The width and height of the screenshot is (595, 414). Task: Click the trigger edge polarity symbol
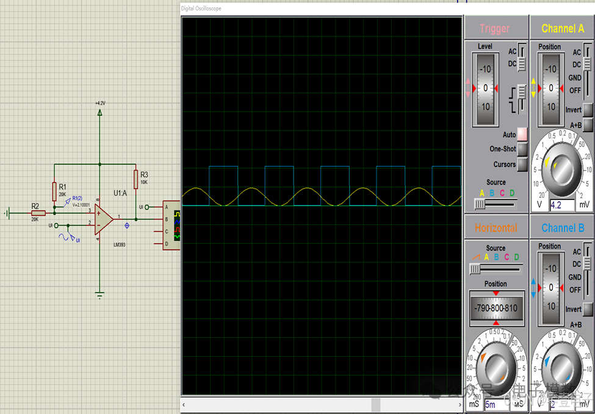click(x=513, y=100)
